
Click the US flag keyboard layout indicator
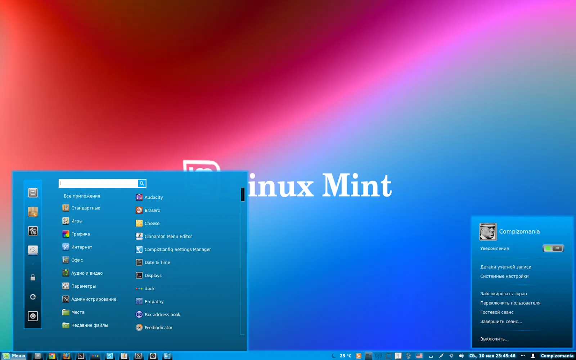coord(419,356)
